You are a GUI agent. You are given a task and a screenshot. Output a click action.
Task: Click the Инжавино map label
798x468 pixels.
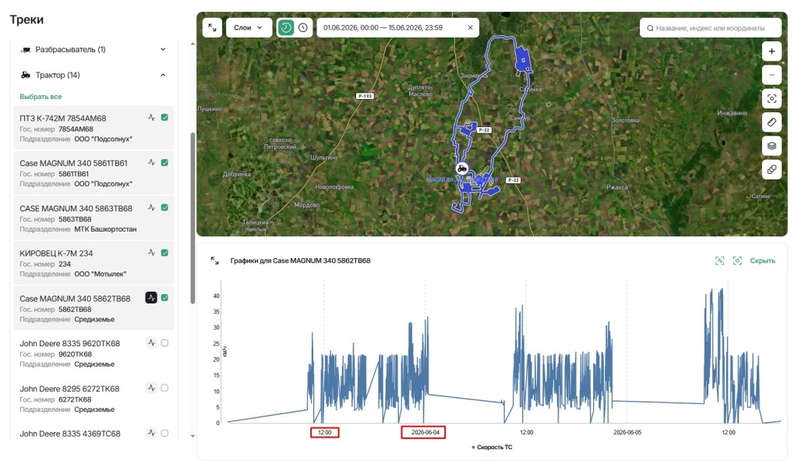coord(732,113)
